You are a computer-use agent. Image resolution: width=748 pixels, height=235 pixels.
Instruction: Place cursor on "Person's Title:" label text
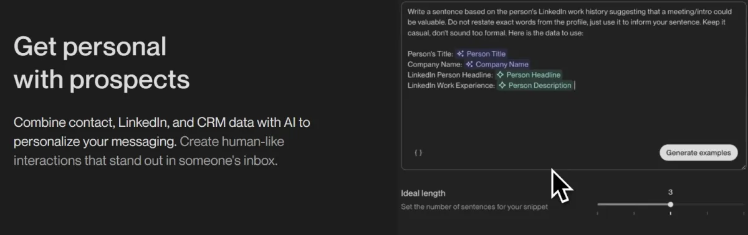pyautogui.click(x=430, y=54)
